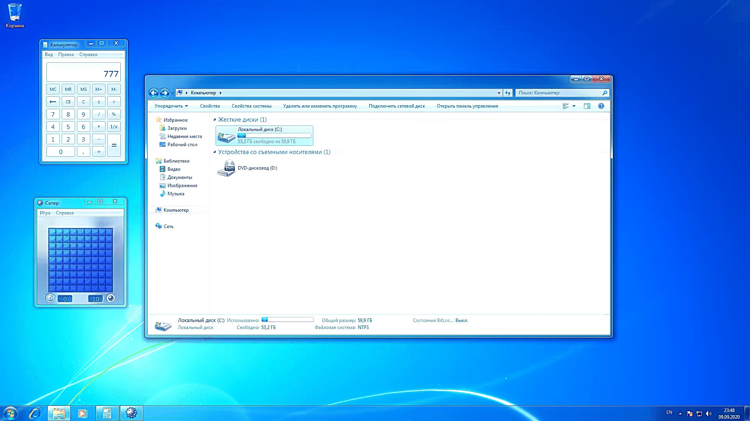Open the Recycle Bin (Корзина) desktop icon
This screenshot has width=750, height=421.
coord(15,16)
